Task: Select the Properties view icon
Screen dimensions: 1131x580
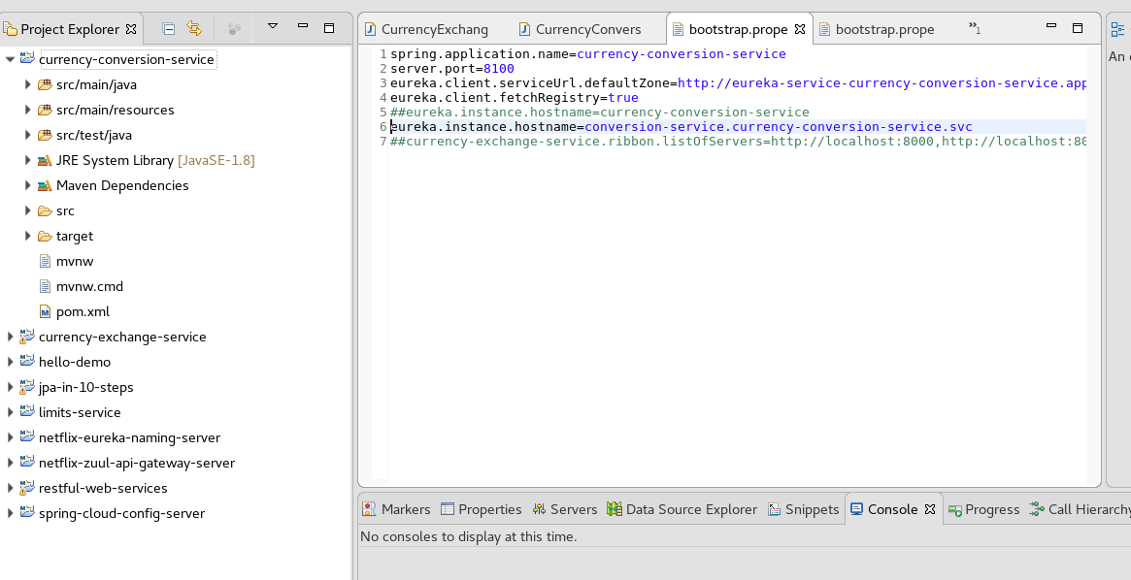Action: pyautogui.click(x=447, y=509)
